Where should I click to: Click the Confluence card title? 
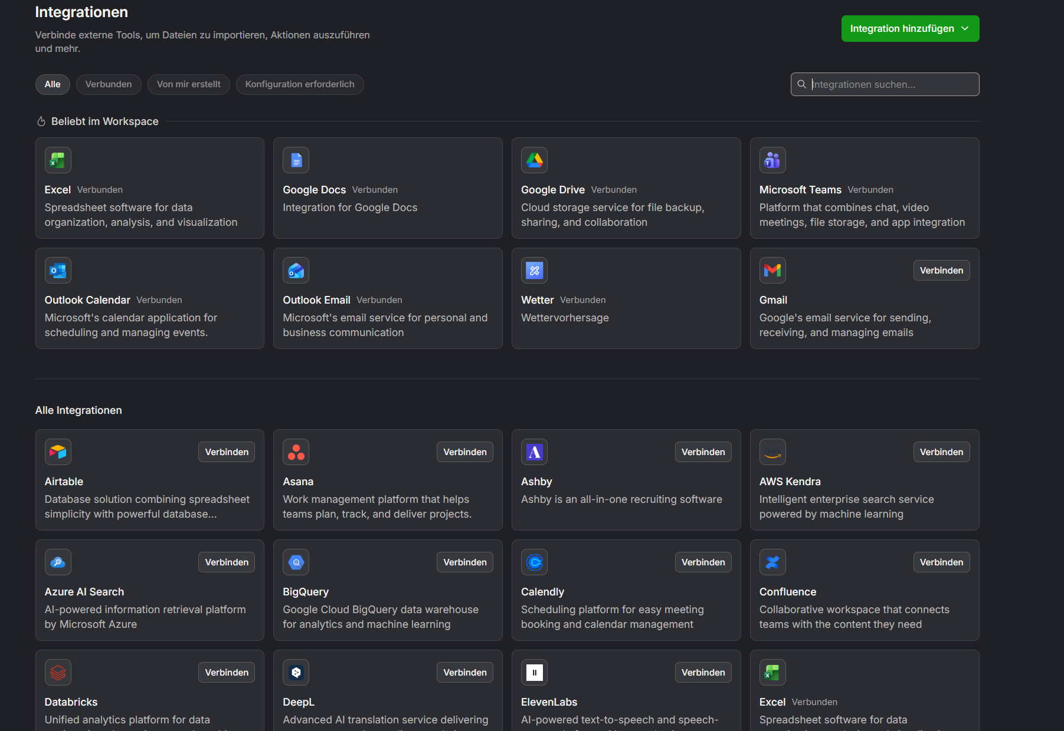[x=788, y=592]
